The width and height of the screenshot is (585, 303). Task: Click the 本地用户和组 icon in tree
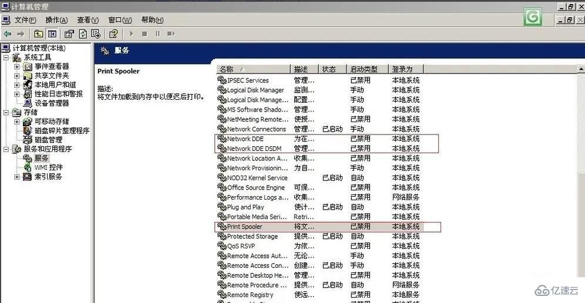point(28,85)
